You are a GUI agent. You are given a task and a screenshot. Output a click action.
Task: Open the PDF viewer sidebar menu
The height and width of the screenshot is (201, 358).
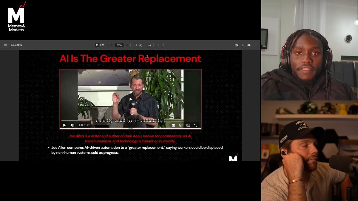(x=5, y=45)
